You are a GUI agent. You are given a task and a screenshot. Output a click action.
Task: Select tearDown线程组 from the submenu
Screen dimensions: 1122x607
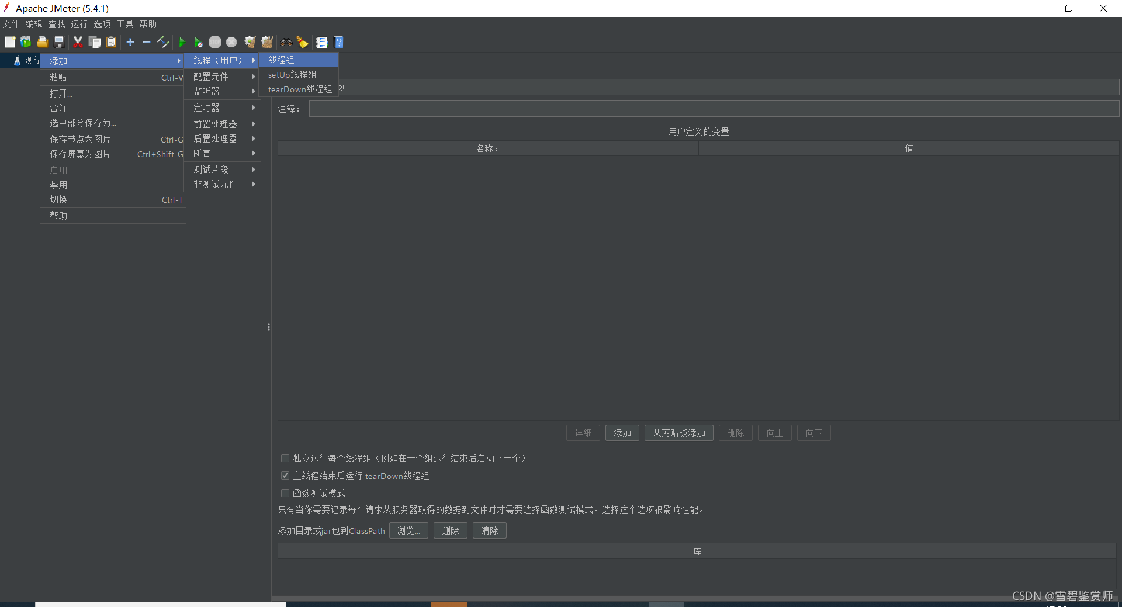tap(299, 89)
